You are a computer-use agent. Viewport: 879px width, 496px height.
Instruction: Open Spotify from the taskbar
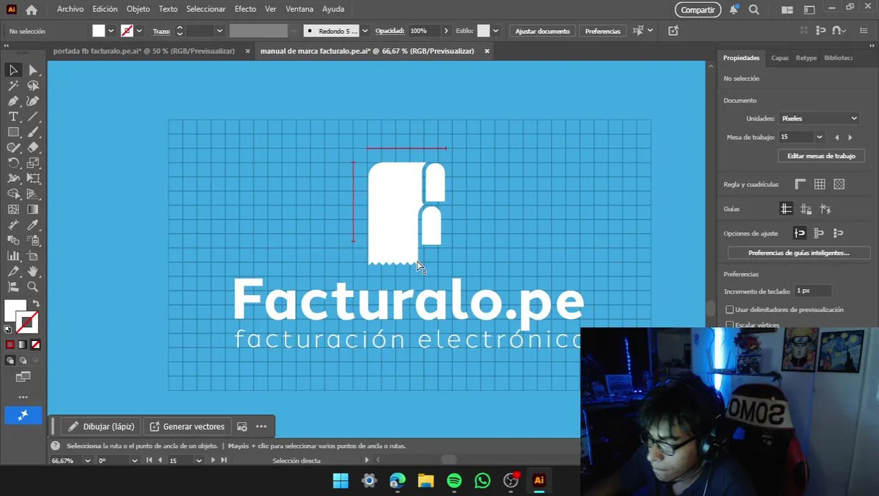click(x=454, y=481)
